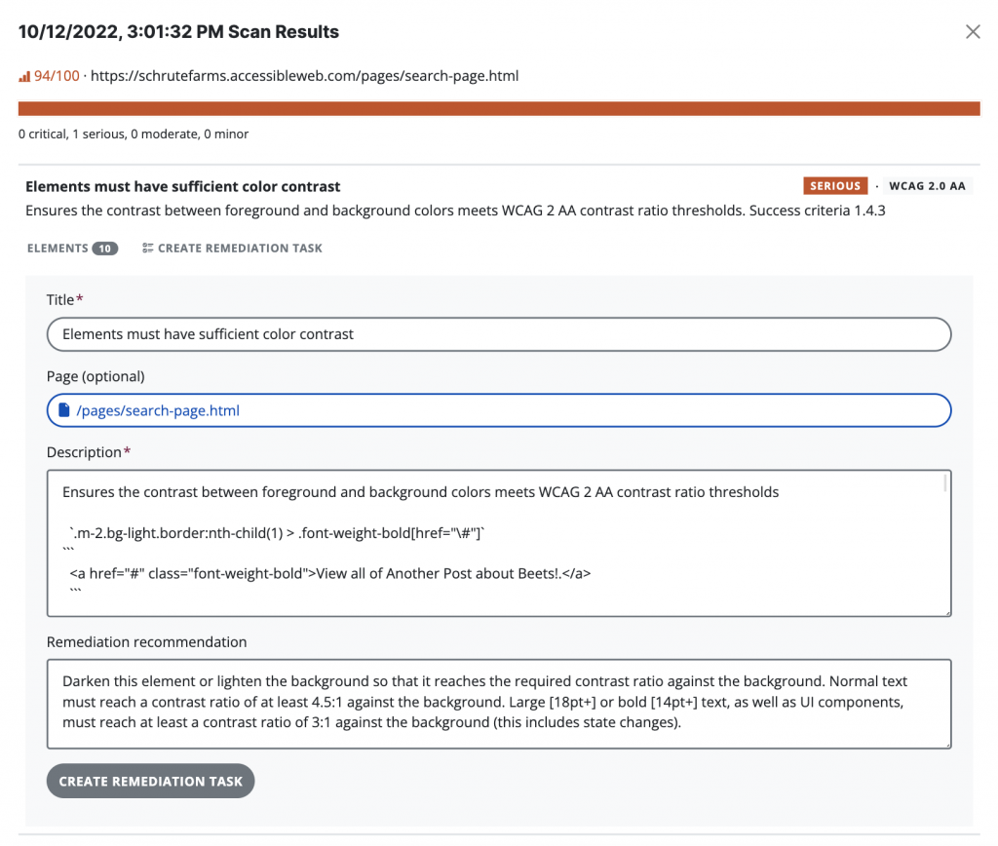Viewport: 998px width, 846px height.
Task: Click the blue document icon in Page field
Action: coord(64,410)
